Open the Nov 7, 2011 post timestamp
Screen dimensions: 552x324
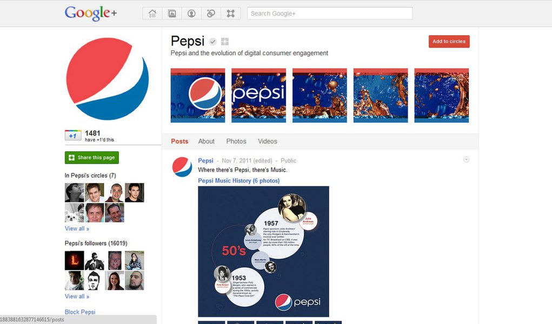tap(236, 161)
